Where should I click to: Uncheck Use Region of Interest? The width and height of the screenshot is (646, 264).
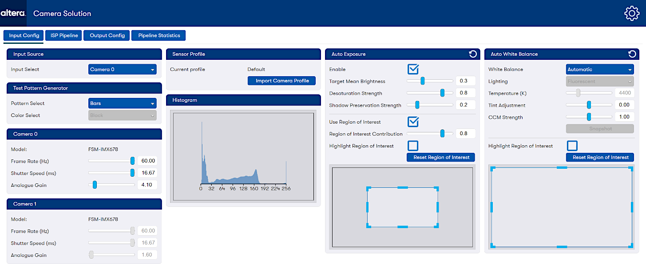coord(413,122)
